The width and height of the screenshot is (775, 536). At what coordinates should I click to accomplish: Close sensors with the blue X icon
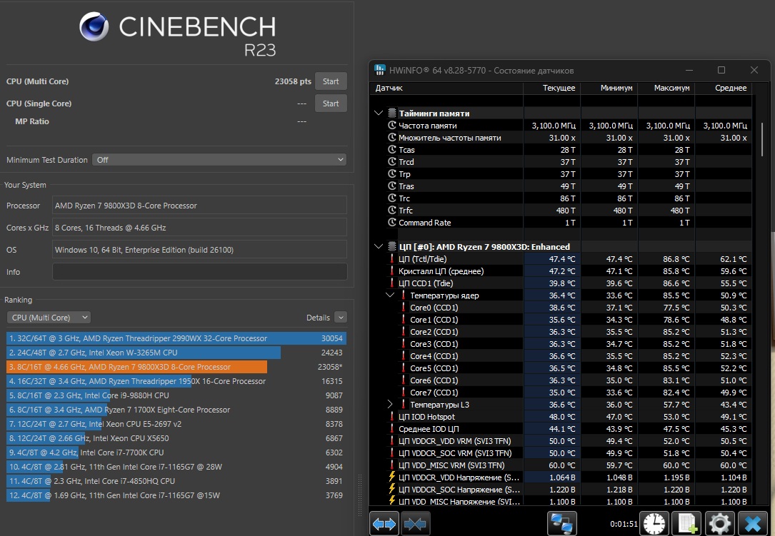[x=753, y=524]
